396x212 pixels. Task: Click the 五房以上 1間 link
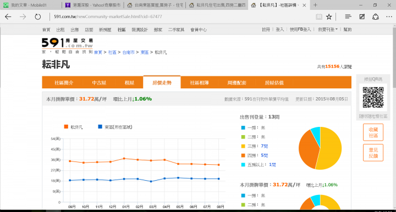click(272, 165)
